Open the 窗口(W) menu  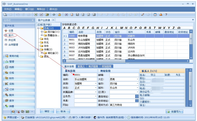[x=30, y=9]
